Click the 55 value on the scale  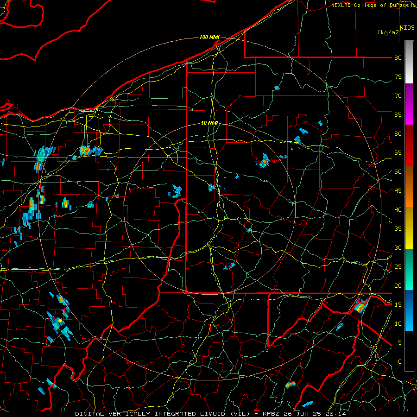(398, 153)
